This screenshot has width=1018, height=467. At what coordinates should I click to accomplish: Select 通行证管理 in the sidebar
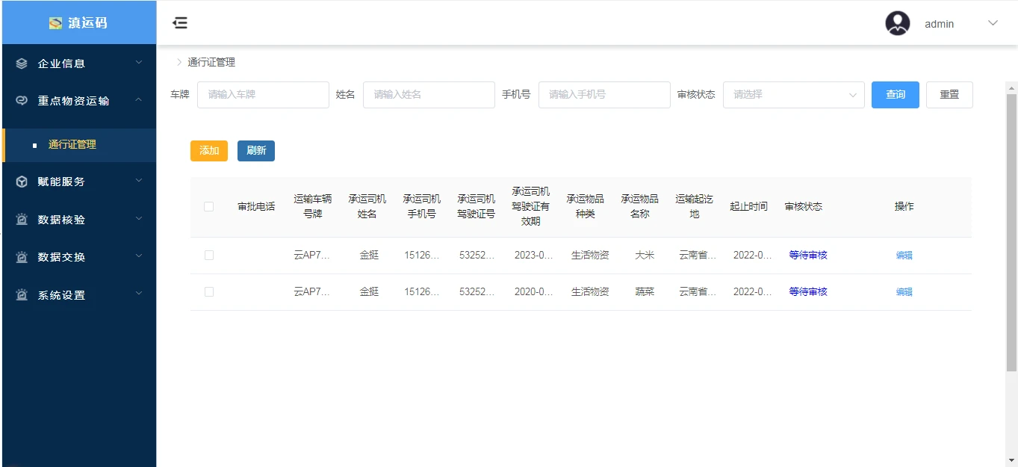(72, 145)
